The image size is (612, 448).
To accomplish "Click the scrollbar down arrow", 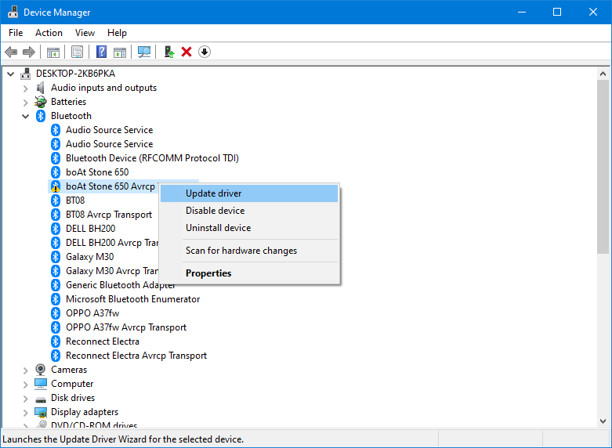I will click(x=603, y=421).
